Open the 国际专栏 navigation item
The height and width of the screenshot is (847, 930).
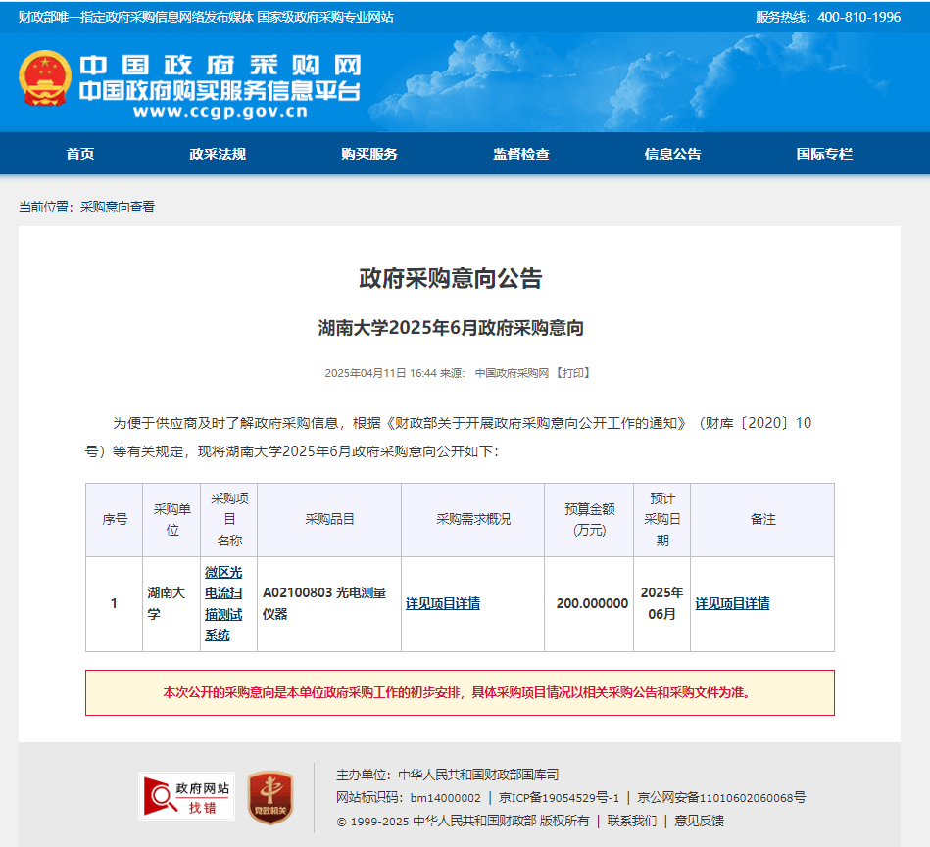click(x=824, y=154)
